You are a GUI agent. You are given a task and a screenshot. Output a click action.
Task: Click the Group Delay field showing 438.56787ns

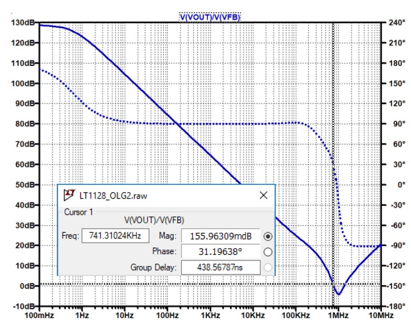pos(220,268)
